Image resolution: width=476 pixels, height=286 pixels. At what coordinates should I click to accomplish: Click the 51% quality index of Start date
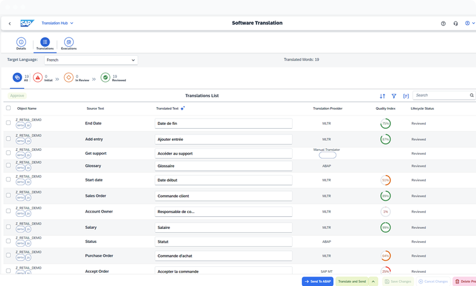pyautogui.click(x=385, y=180)
